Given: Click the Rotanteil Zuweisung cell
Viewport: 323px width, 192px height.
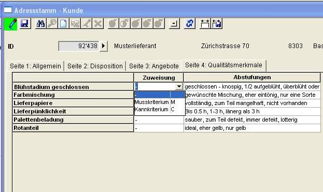Looking at the screenshot, I should [x=159, y=128].
